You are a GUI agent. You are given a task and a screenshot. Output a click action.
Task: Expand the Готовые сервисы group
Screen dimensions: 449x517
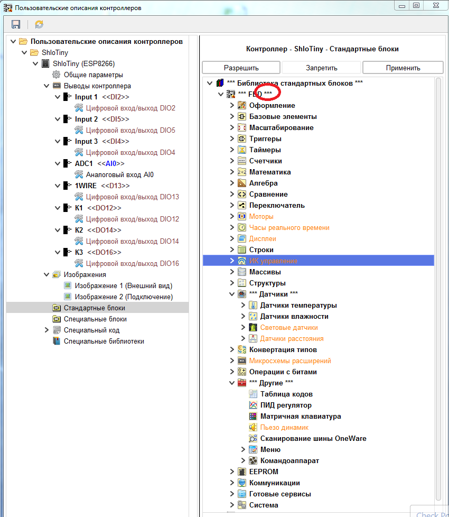tap(232, 494)
